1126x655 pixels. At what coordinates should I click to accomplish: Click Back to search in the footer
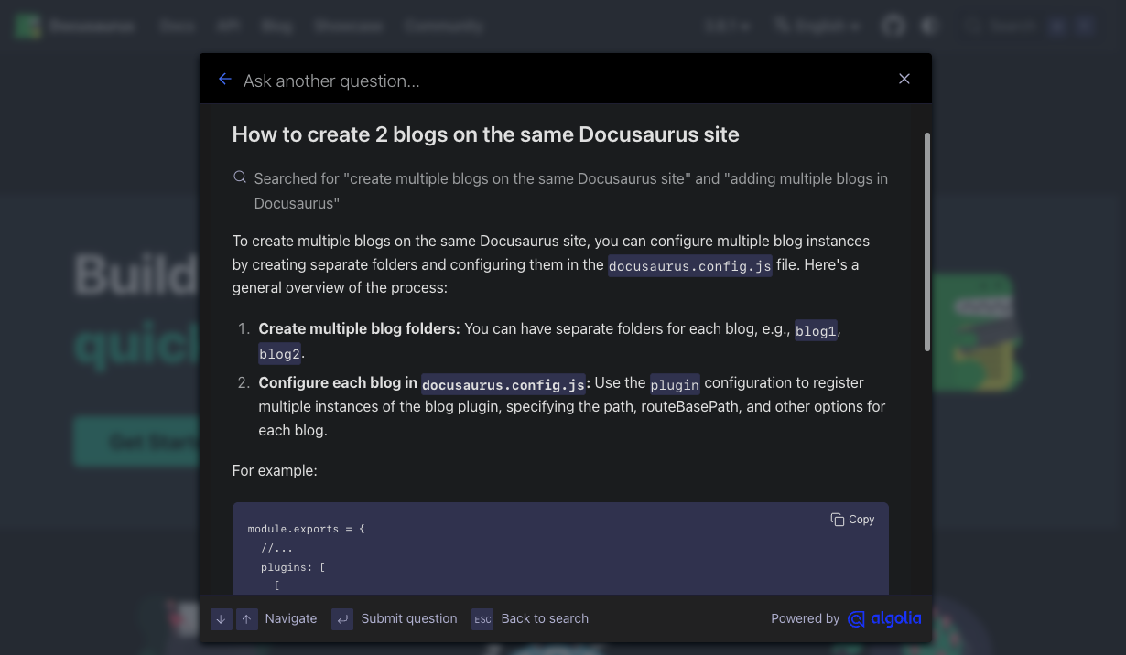tap(545, 618)
